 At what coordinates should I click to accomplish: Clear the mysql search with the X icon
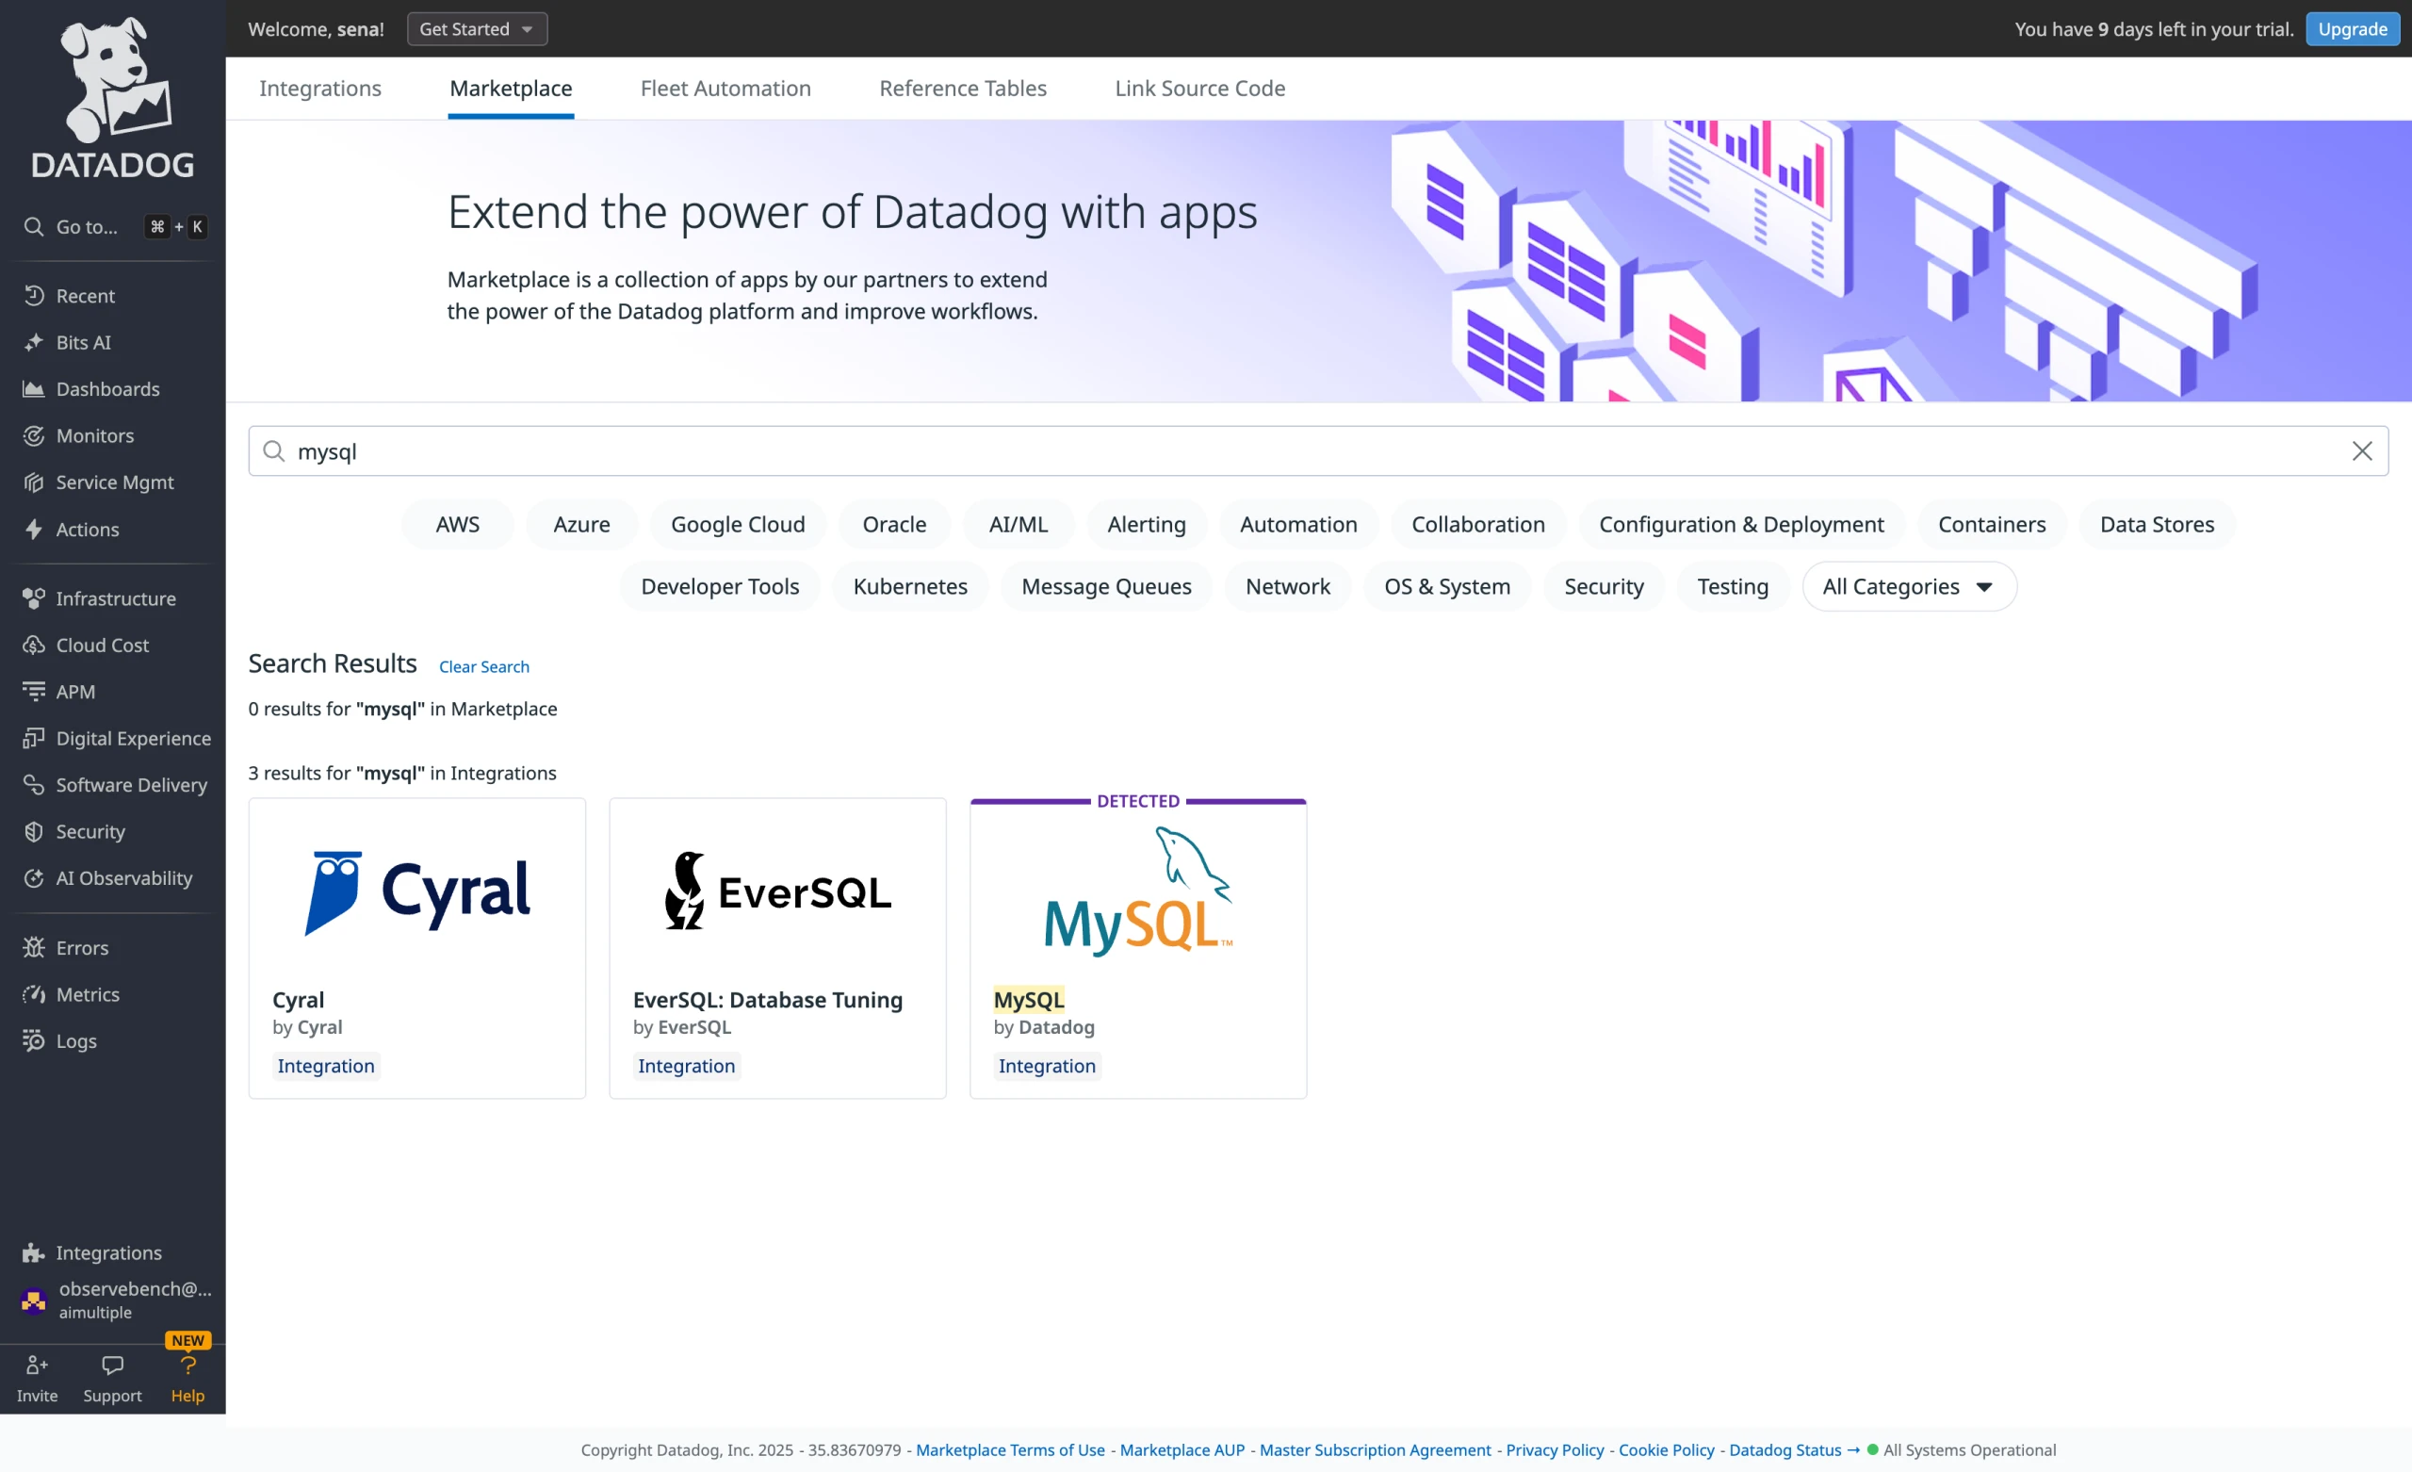[x=2362, y=450]
